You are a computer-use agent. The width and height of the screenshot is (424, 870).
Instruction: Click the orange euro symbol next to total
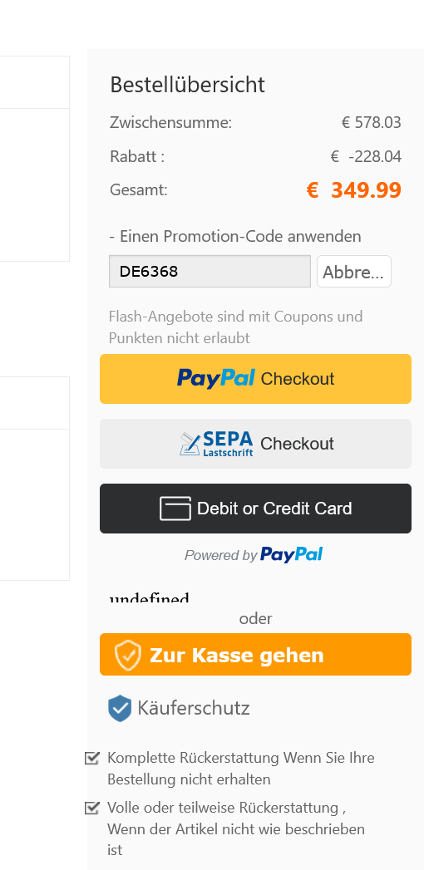[x=313, y=190]
